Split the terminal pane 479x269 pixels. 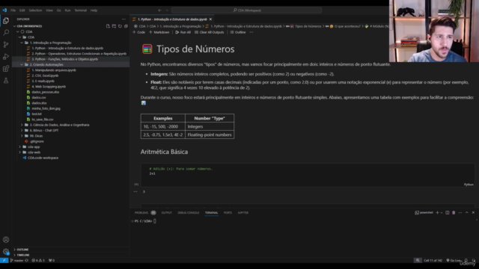448,212
